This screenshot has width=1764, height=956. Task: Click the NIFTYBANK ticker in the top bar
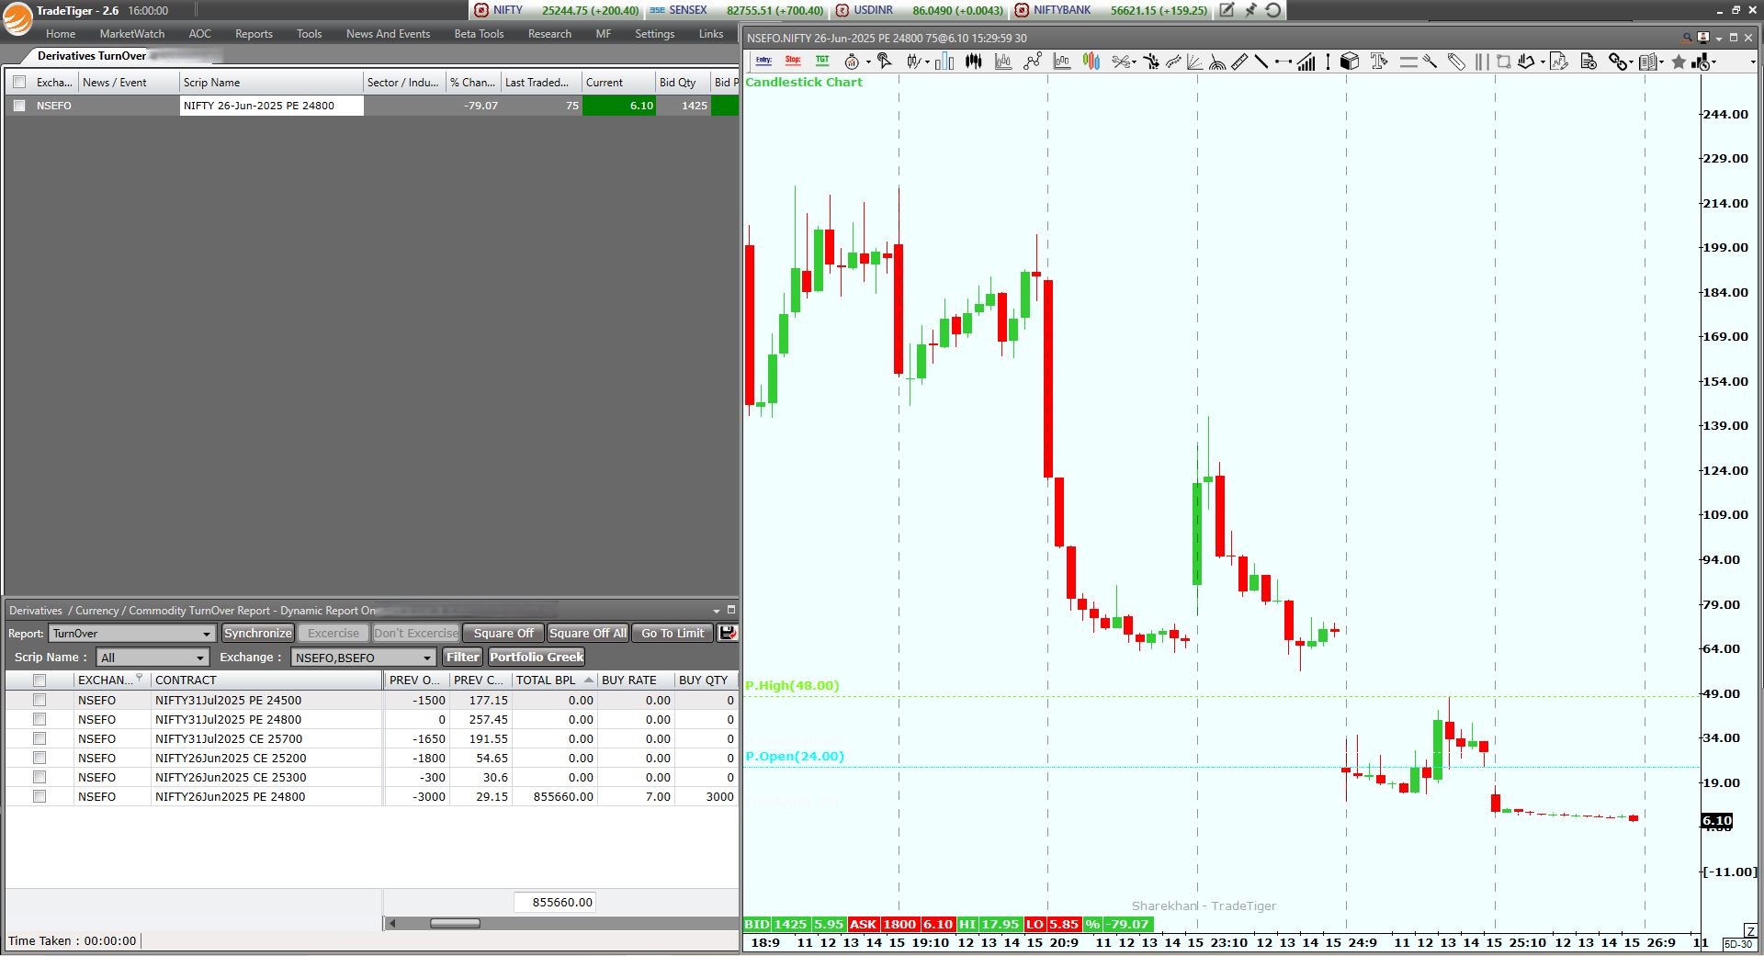tap(1111, 10)
